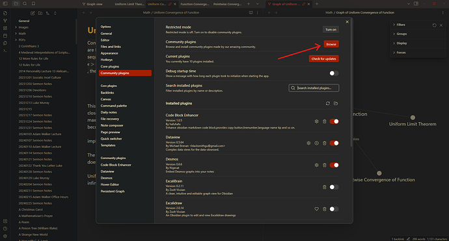The height and width of the screenshot is (241, 449).
Task: Open the settings gear in the bottom-left ribbon
Action: (5, 236)
